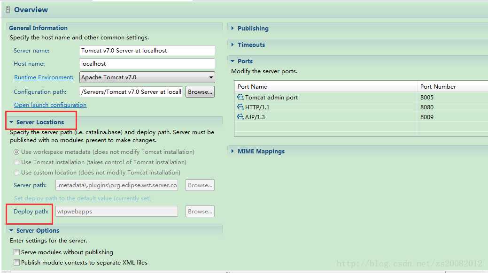Click Browse next to Deploy path
Viewport: 488px width, 273px height.
pos(200,212)
